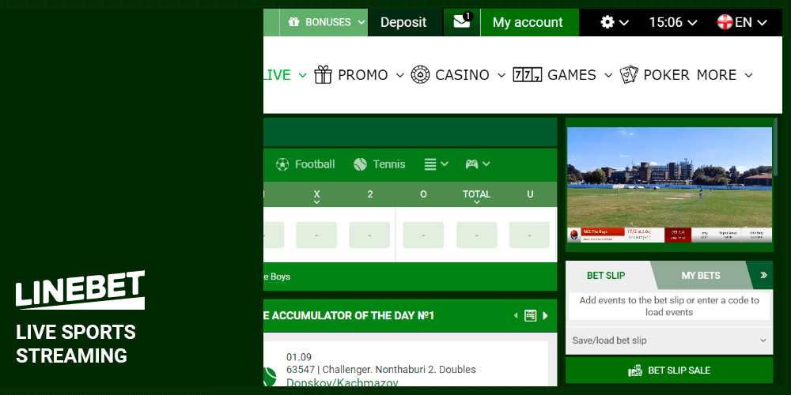Click the gift icon beside Bonuses
Screen dimensions: 791x395
coord(293,22)
